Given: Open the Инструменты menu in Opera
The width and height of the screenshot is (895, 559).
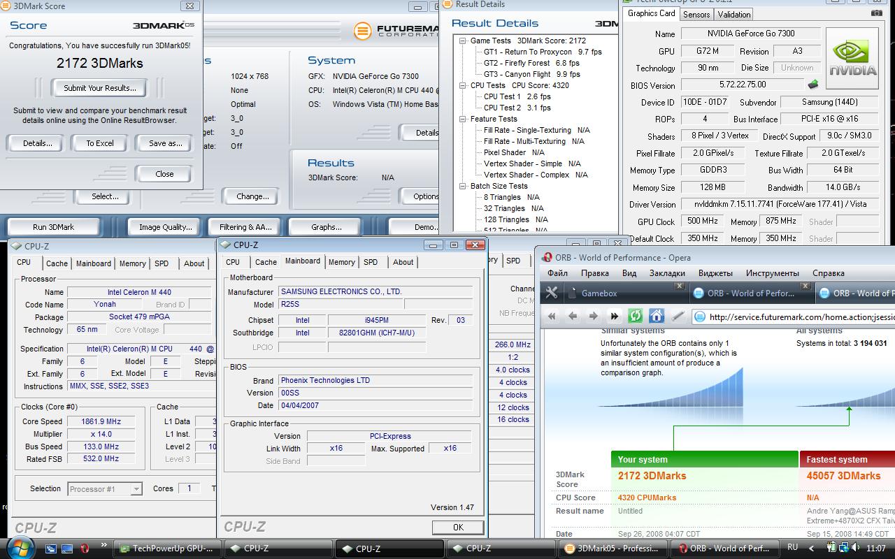Looking at the screenshot, I should tap(772, 273).
